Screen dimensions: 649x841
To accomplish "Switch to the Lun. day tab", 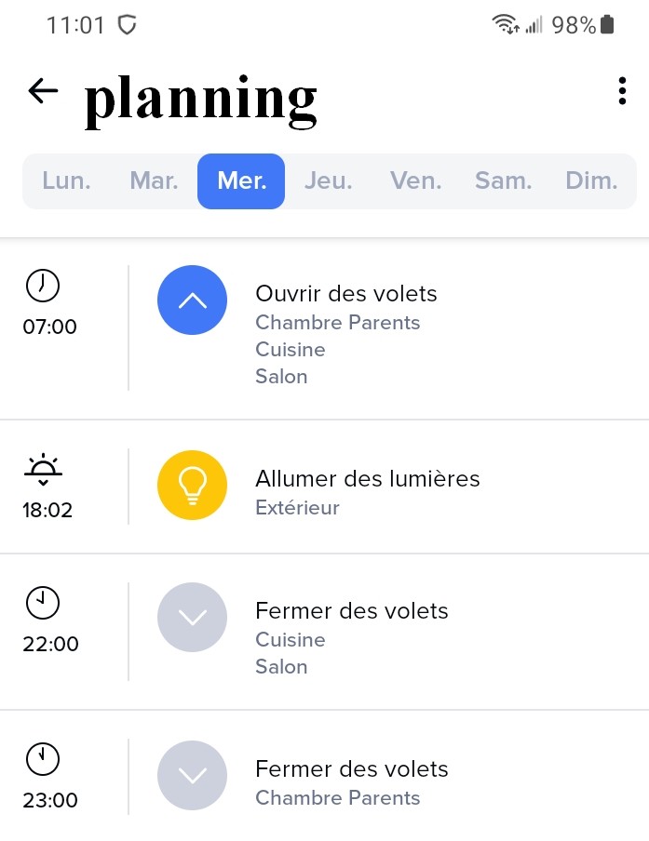I will (67, 180).
